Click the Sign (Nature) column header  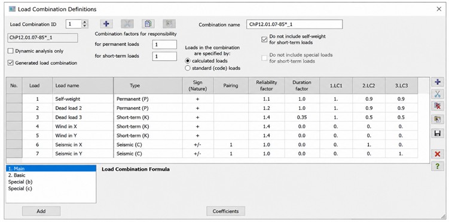click(197, 85)
